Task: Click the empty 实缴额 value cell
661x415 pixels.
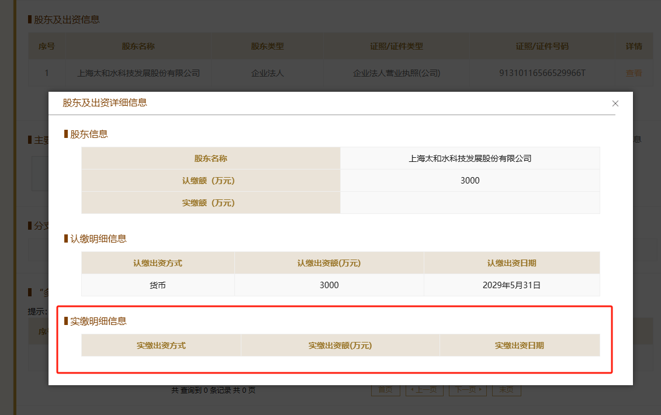Action: (470, 203)
